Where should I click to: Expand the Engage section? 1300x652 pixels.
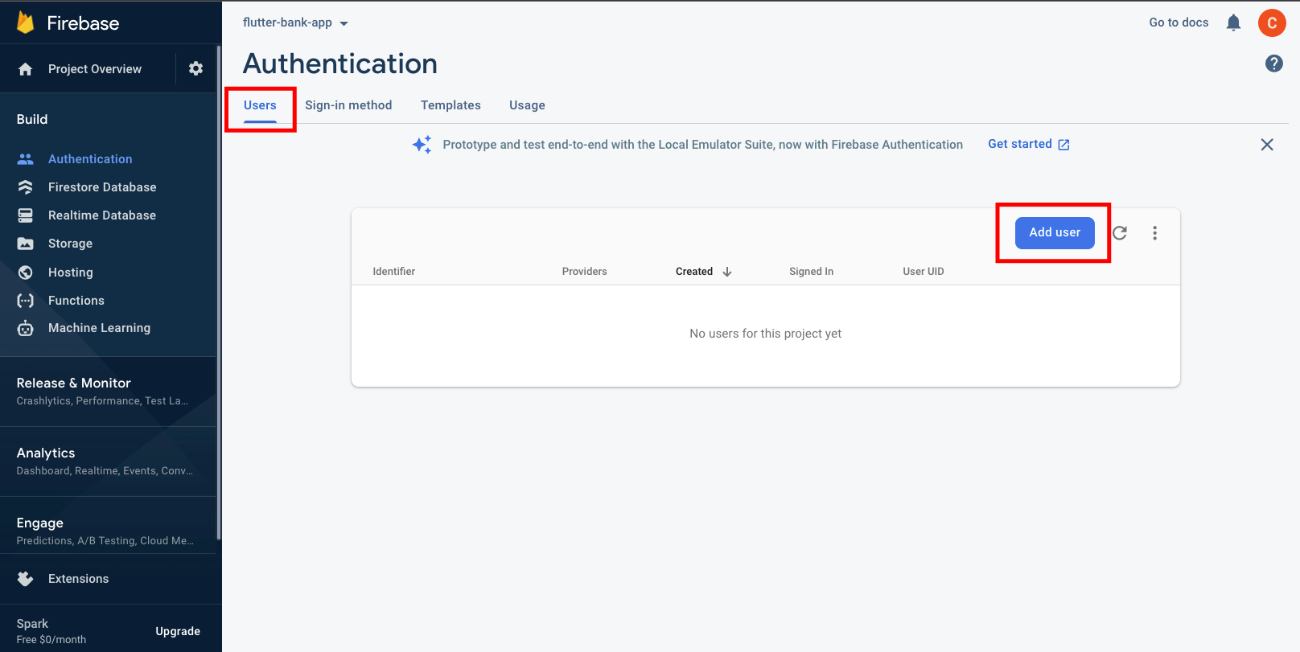[x=109, y=531]
